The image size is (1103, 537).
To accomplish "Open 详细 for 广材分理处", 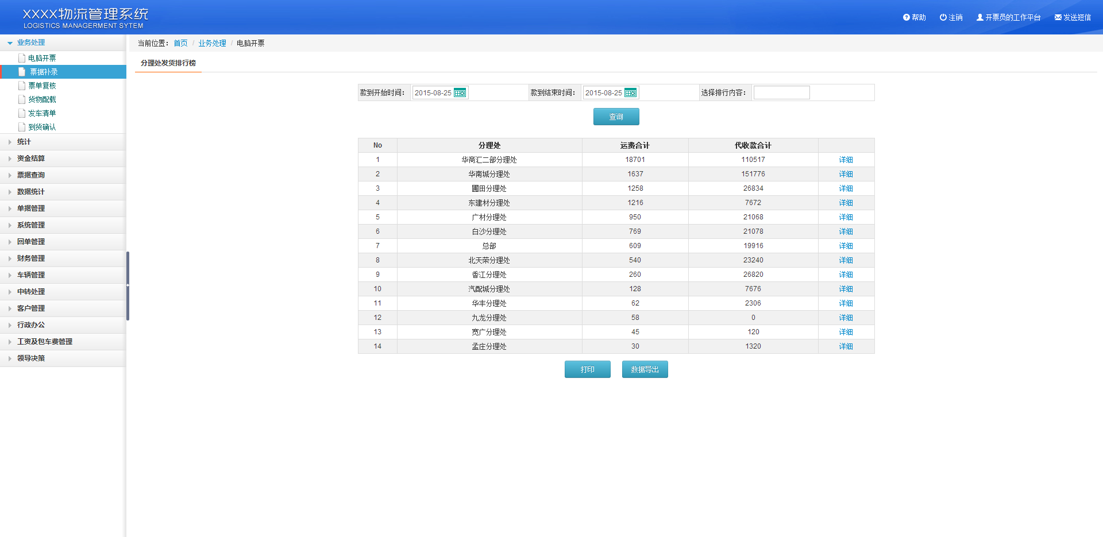I will tap(846, 217).
